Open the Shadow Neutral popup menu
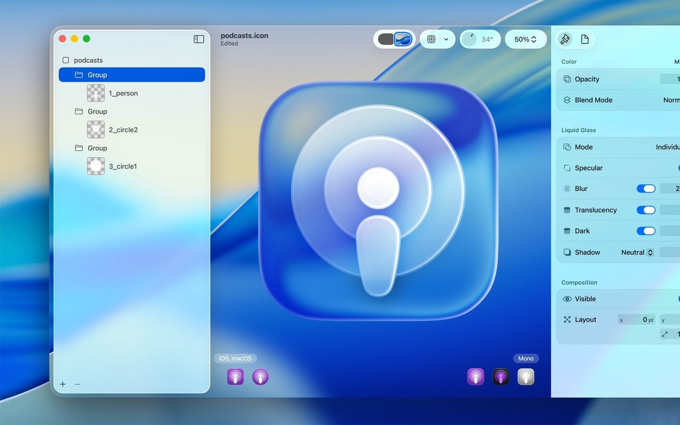Image resolution: width=680 pixels, height=425 pixels. point(637,253)
